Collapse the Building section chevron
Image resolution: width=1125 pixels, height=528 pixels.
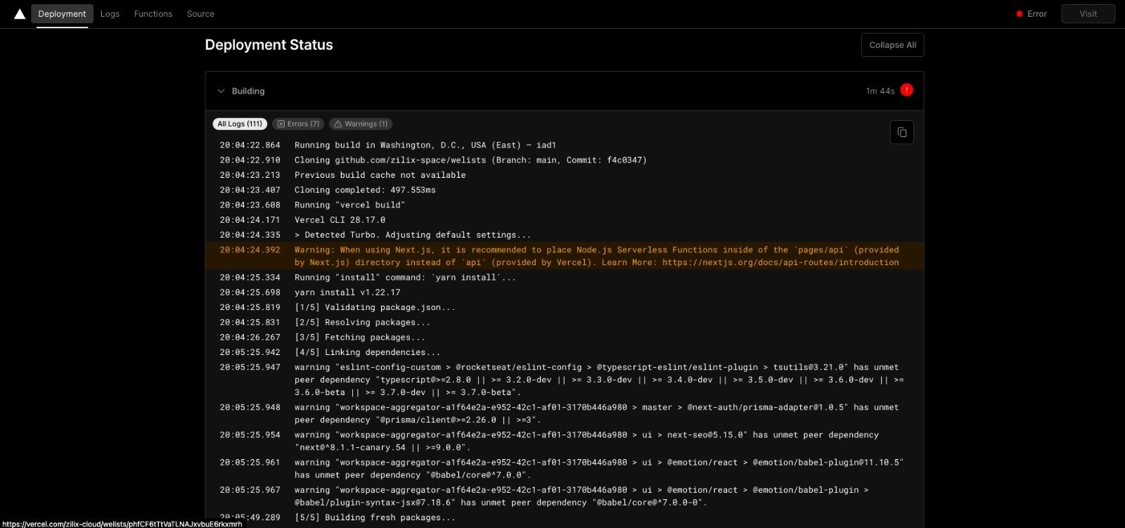point(221,91)
